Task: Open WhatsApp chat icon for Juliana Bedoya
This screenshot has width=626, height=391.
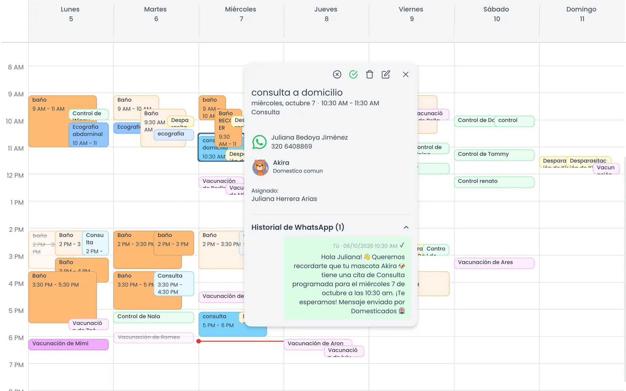Action: (260, 142)
